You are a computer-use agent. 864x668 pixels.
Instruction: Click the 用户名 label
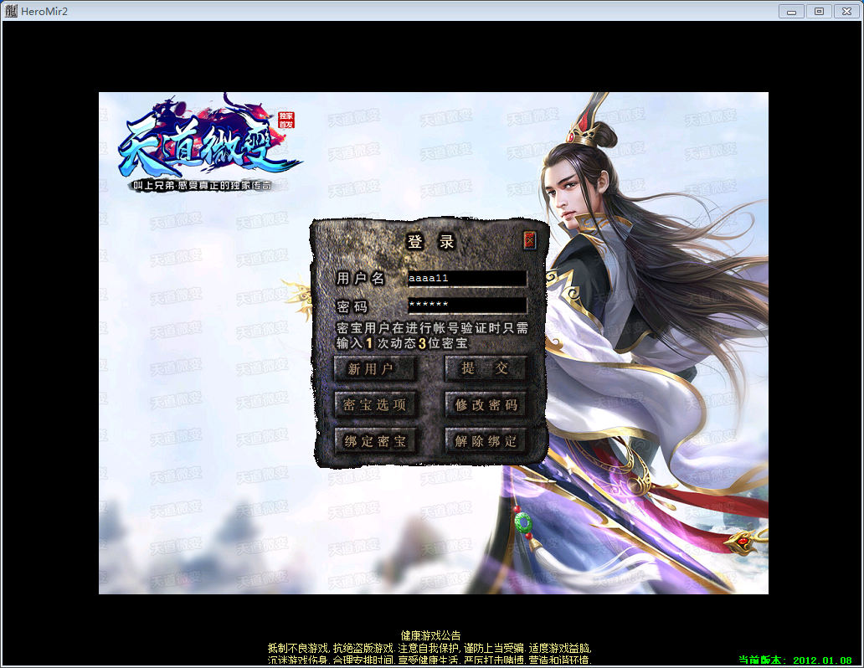point(360,278)
